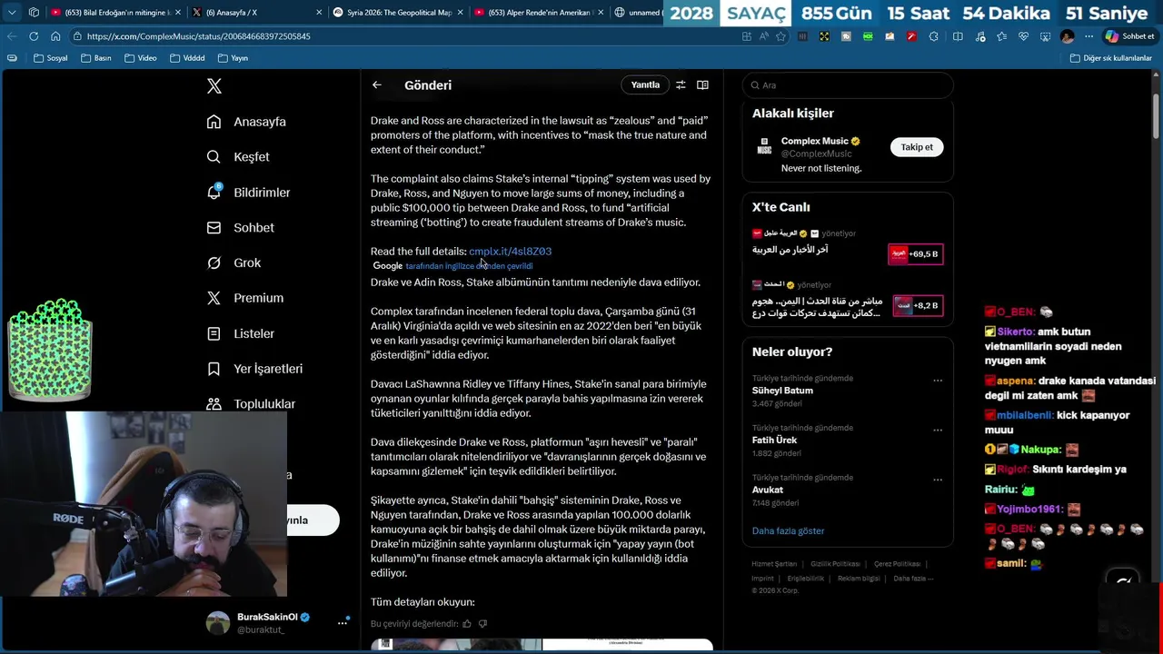The image size is (1163, 654).
Task: Click the browser back arrow
Action: (x=11, y=36)
